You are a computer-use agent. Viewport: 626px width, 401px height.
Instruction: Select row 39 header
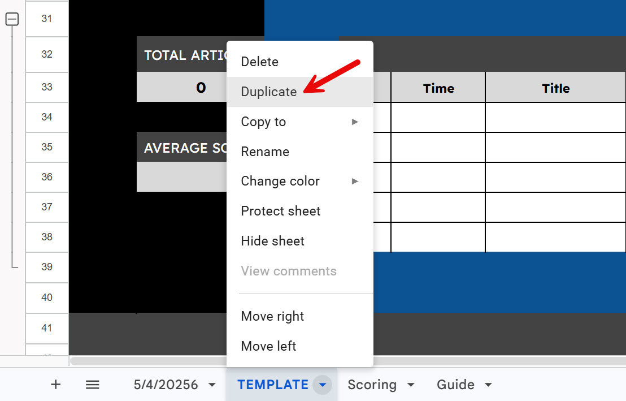47,266
